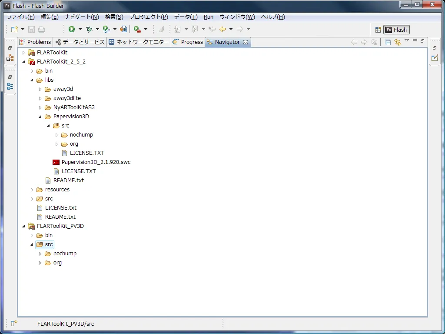Open the dropdown beside the New icon
Screen dimensions: 445x334
23,29
